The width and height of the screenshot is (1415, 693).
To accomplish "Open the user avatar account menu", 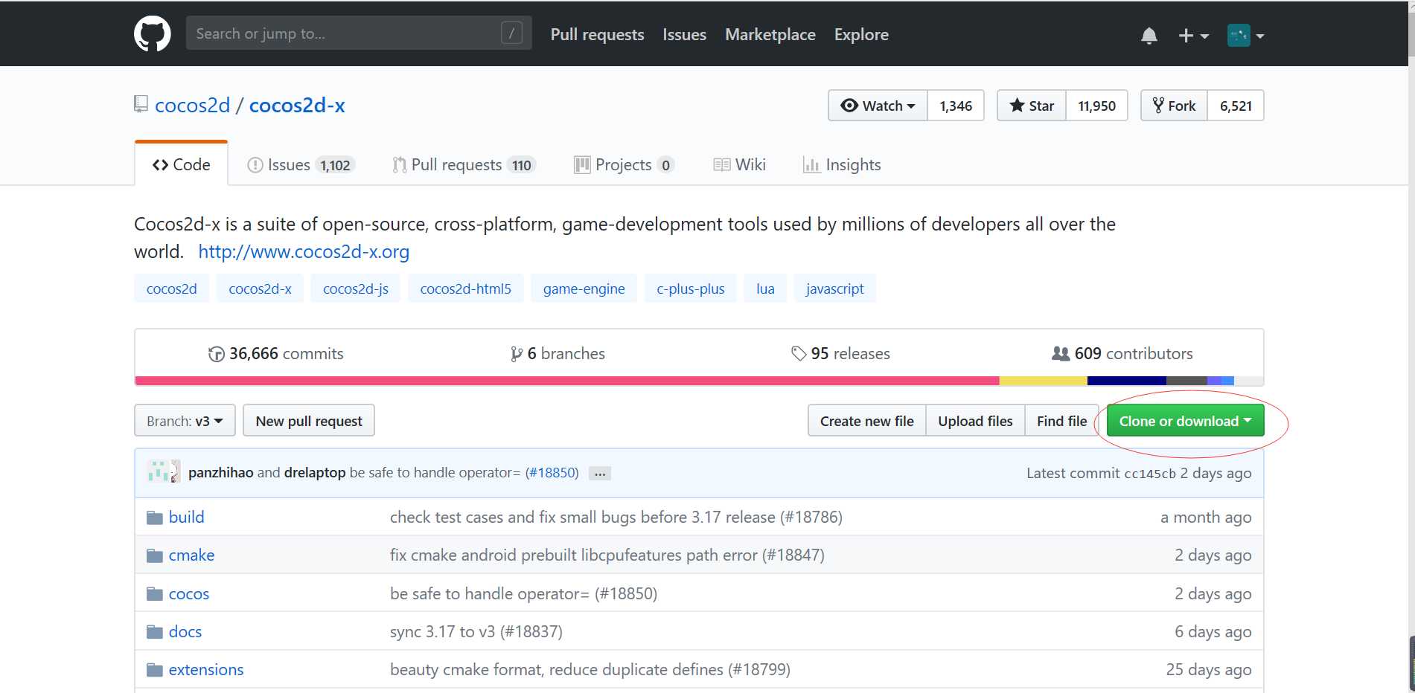I will (1245, 35).
